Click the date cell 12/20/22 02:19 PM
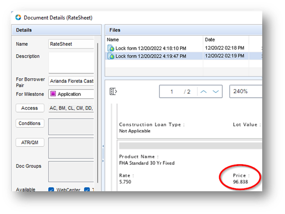 pyautogui.click(x=225, y=56)
